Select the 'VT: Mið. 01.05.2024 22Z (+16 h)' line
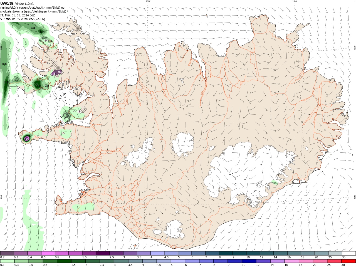 point(23,19)
